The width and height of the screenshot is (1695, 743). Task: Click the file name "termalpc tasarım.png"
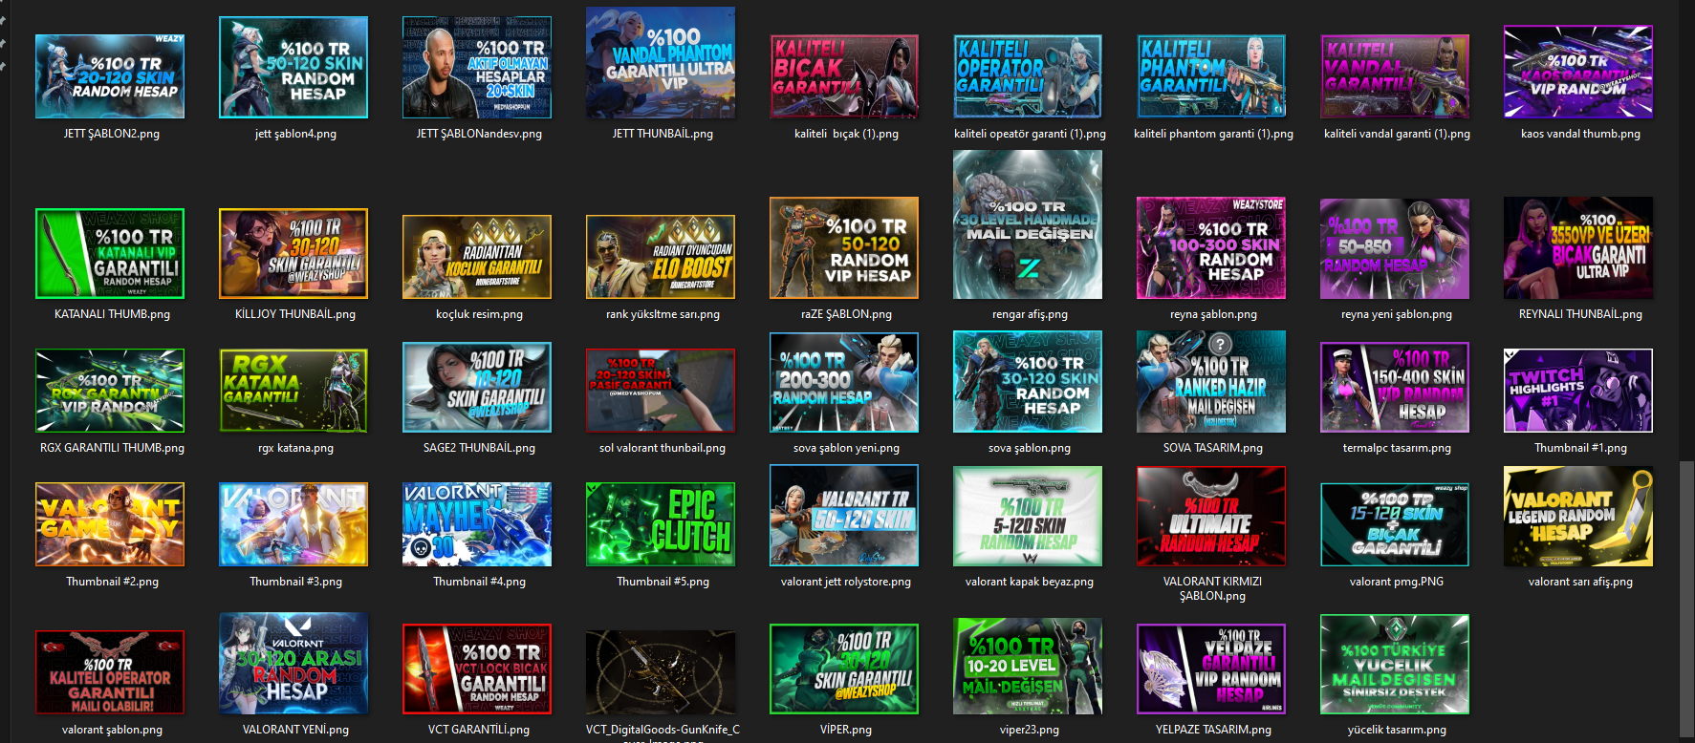[1397, 448]
